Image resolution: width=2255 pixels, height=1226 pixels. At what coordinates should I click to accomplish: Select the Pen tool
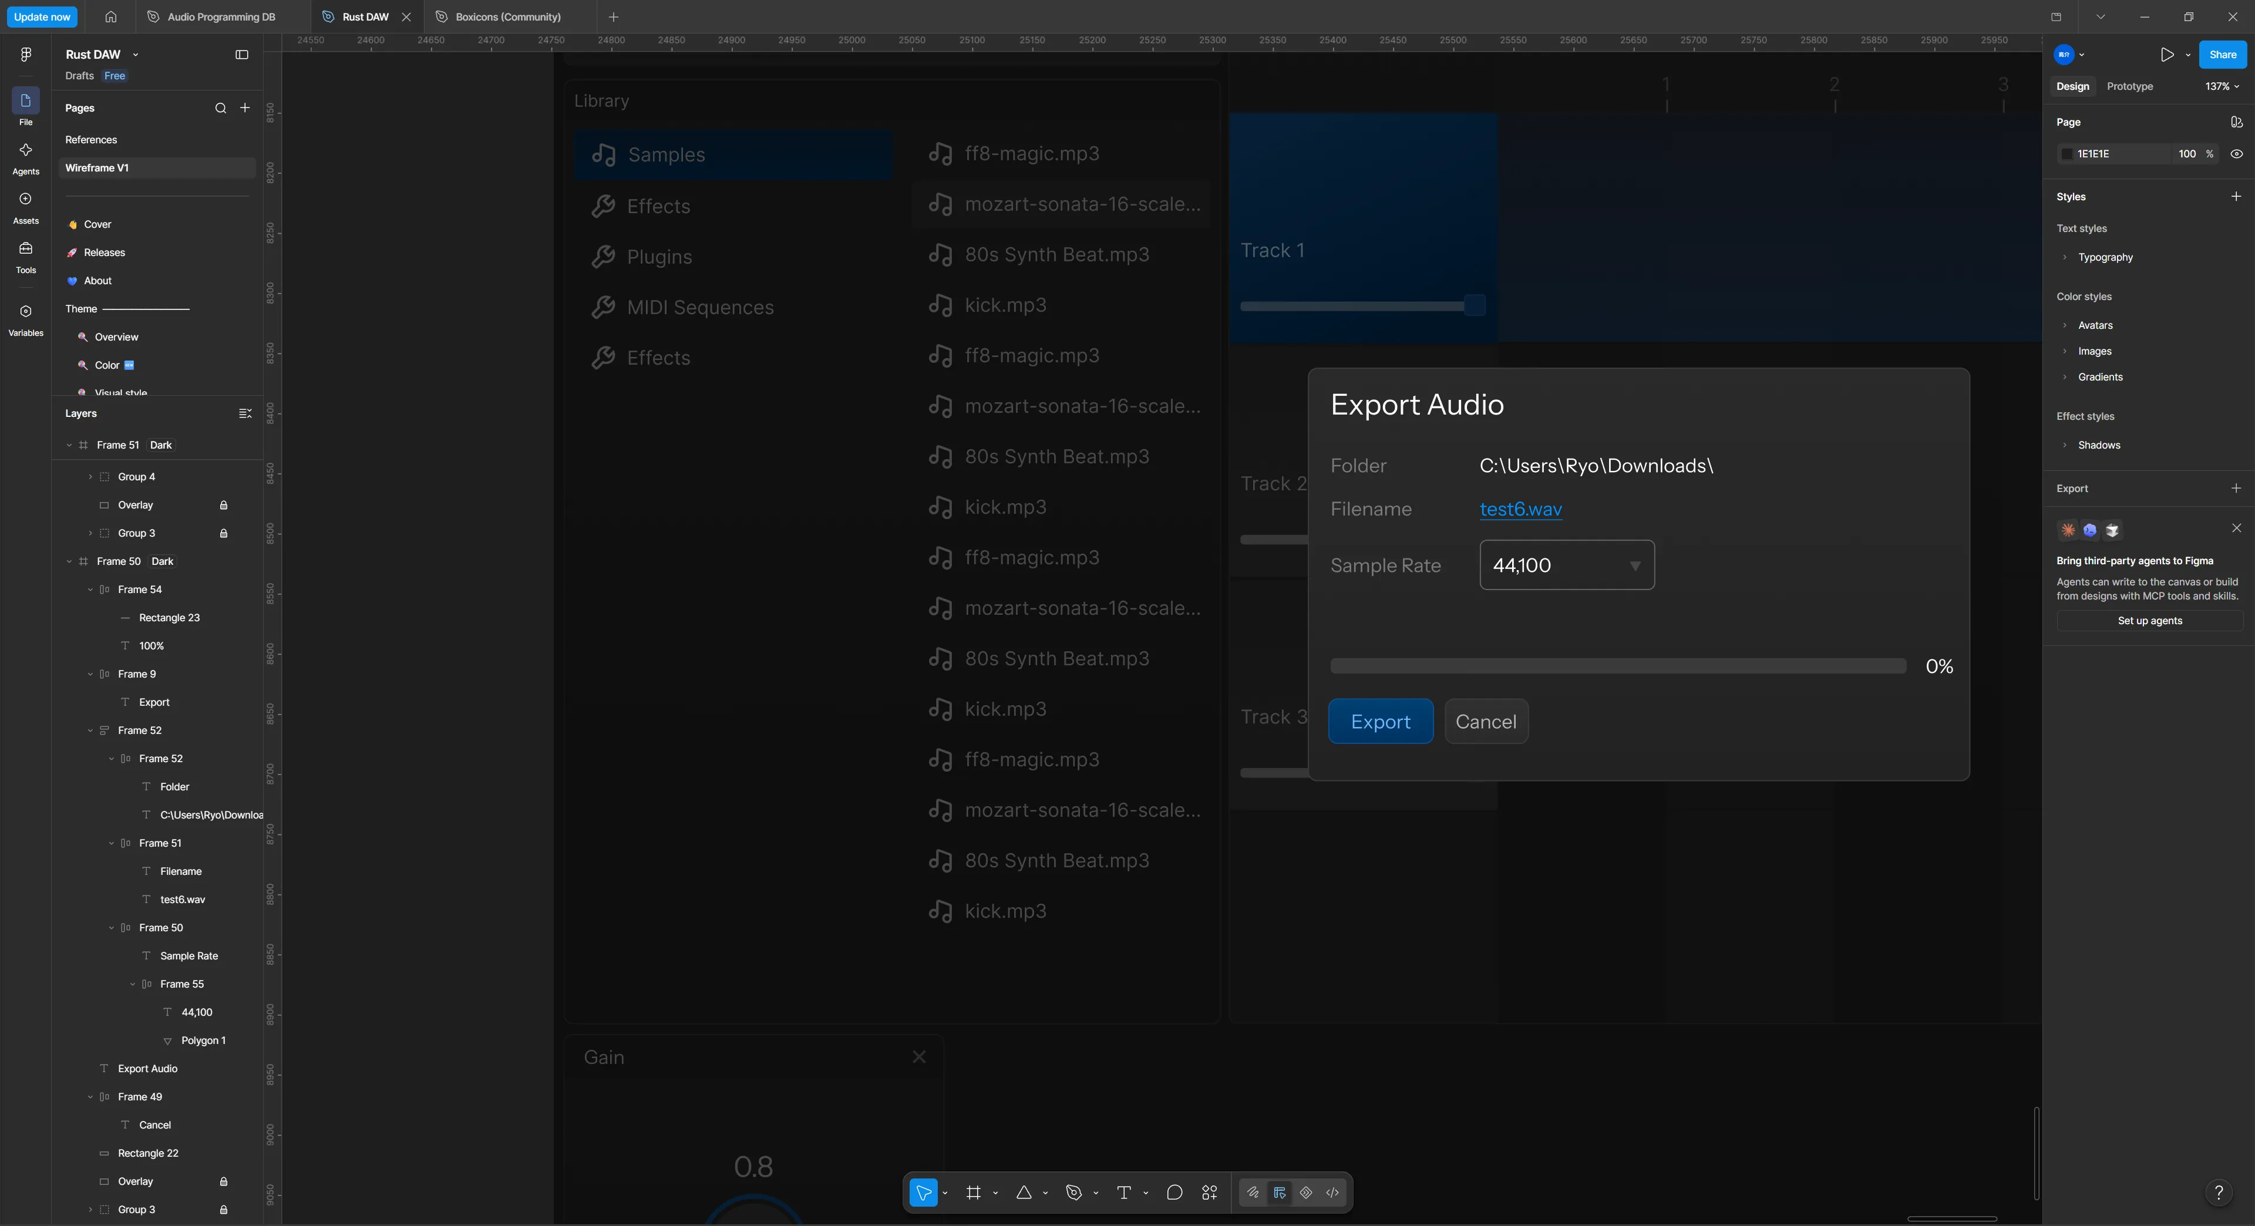click(x=1074, y=1192)
